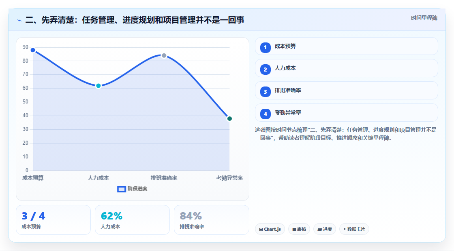
Task: Click the green data point at 考勤异常率
Action: pyautogui.click(x=229, y=118)
